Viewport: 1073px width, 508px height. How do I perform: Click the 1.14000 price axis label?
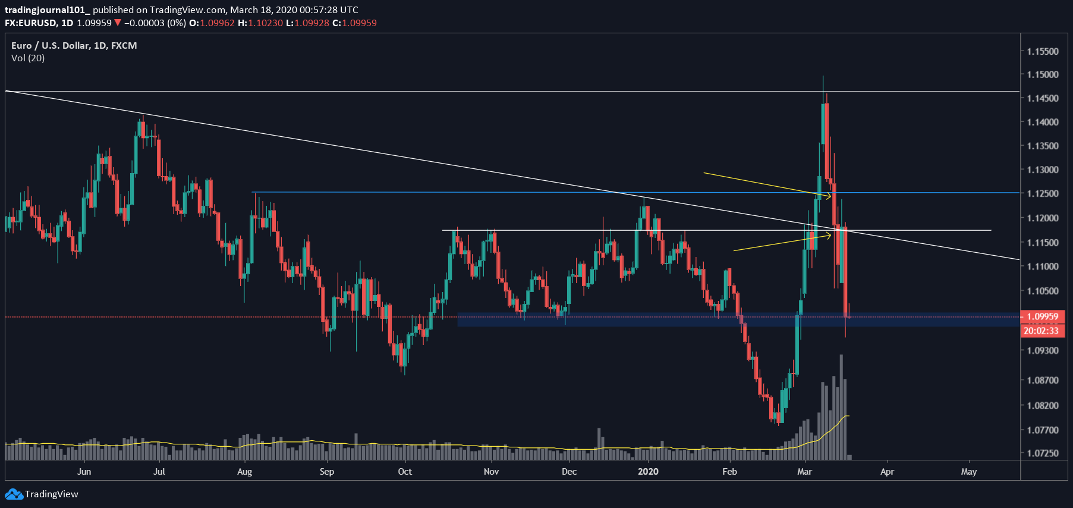click(1043, 122)
